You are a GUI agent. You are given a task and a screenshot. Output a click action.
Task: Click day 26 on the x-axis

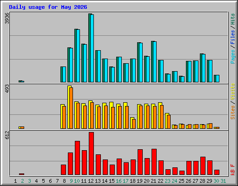tap(188, 181)
